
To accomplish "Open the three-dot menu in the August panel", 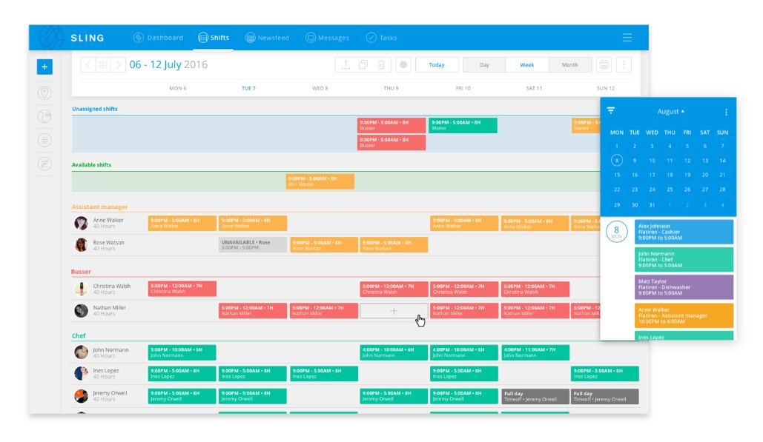I will [x=725, y=110].
